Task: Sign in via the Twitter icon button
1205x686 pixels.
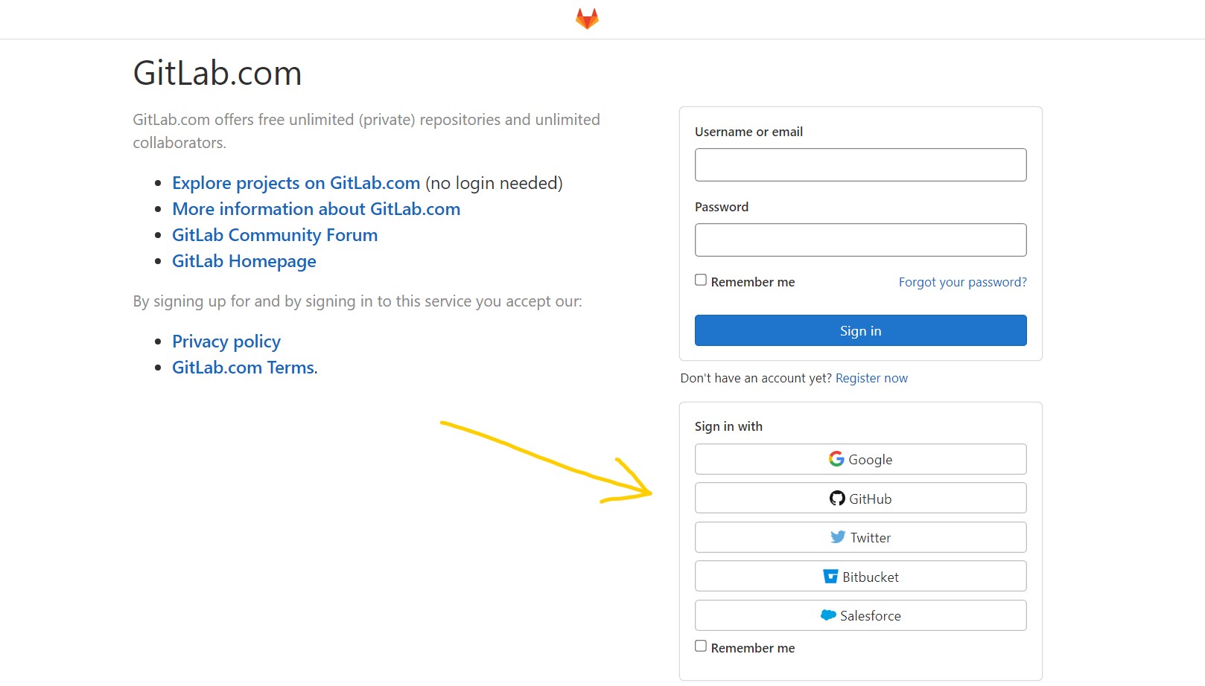Action: (x=860, y=537)
